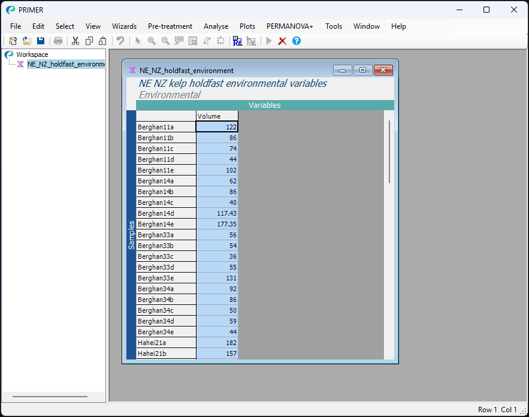Click the Paste clipboard icon
This screenshot has width=529, height=417.
click(102, 41)
